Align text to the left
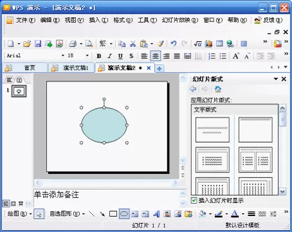The height and width of the screenshot is (232, 292). pyautogui.click(x=144, y=56)
